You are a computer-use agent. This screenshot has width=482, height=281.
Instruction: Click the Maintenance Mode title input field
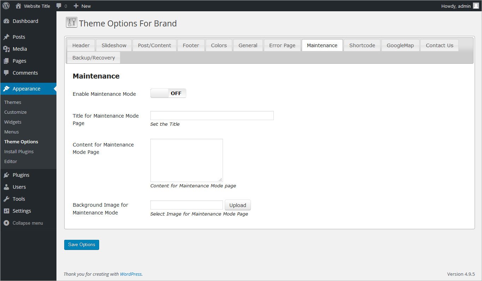(212, 115)
